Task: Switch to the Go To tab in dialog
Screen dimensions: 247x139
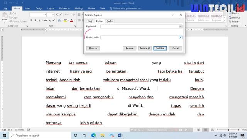Action: pos(110,21)
